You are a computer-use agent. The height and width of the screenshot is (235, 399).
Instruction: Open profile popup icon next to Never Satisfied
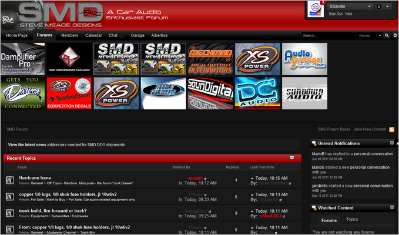pos(290,183)
